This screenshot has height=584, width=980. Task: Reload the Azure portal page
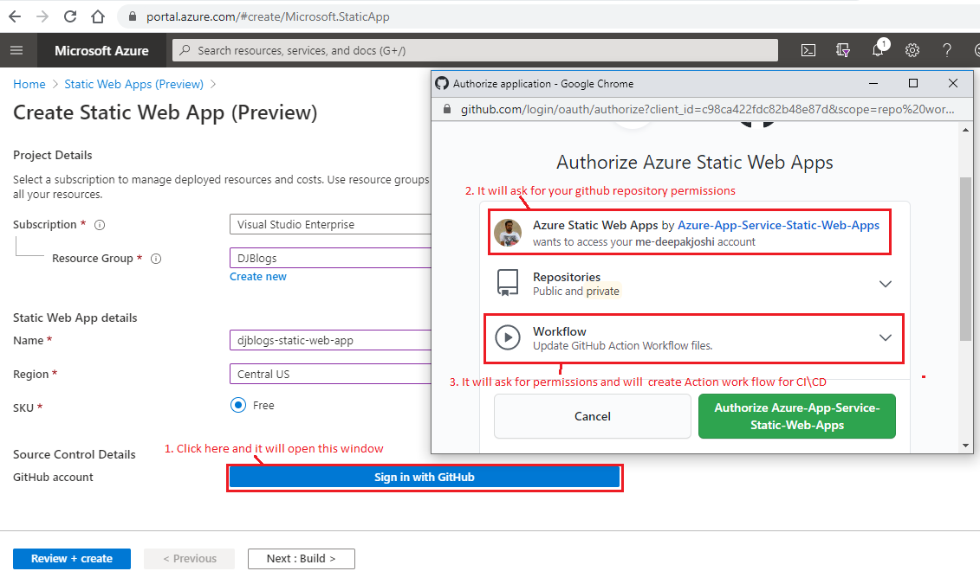70,16
